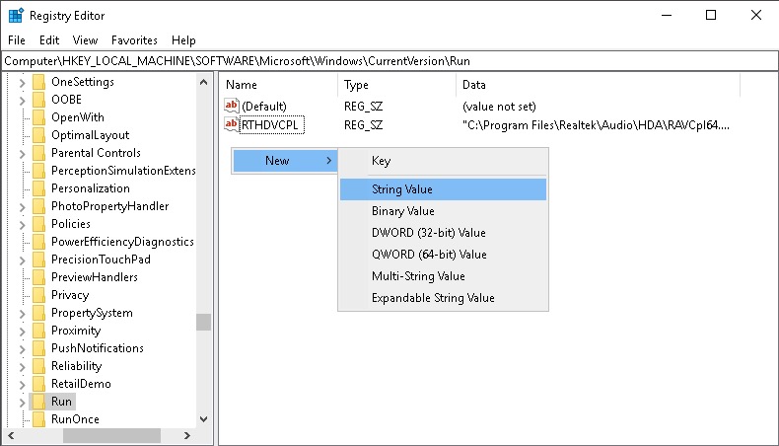Click the Type column header
779x446 pixels.
pyautogui.click(x=396, y=85)
